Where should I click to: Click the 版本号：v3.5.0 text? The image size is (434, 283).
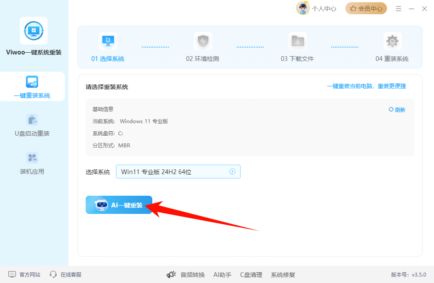(x=408, y=275)
